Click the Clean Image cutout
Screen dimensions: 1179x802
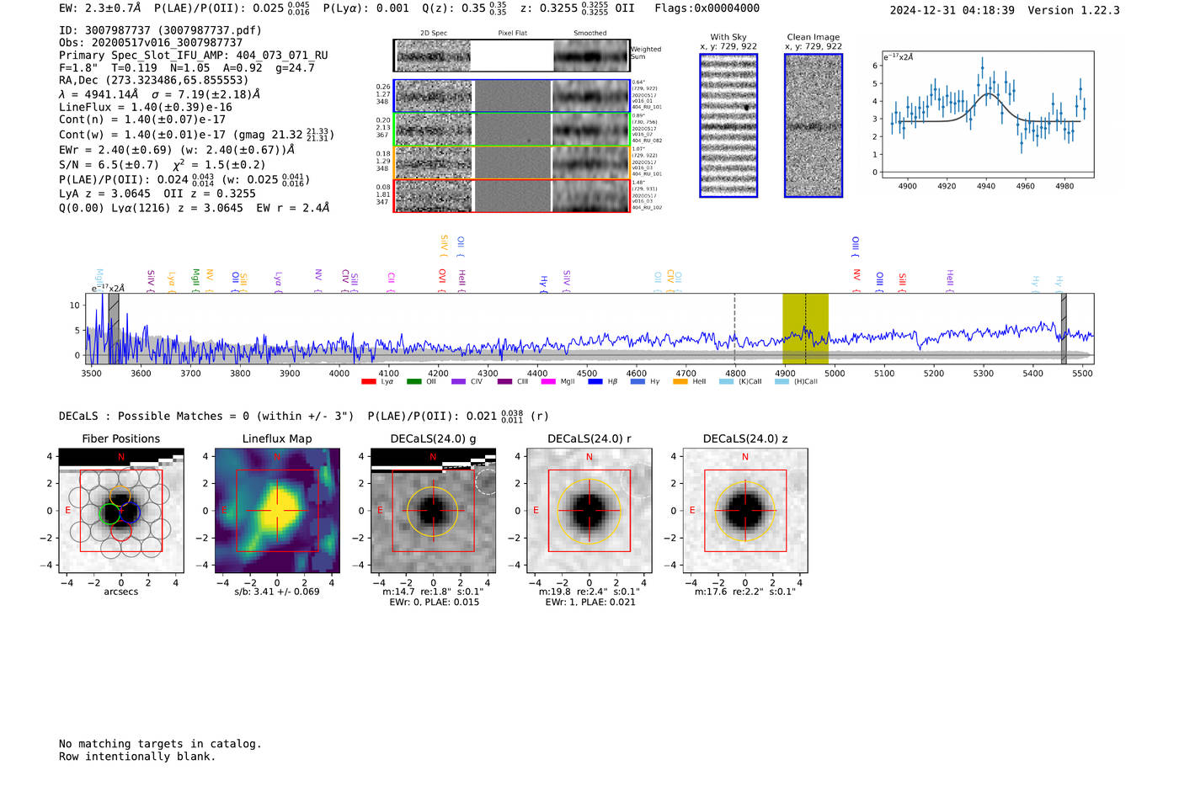click(814, 125)
